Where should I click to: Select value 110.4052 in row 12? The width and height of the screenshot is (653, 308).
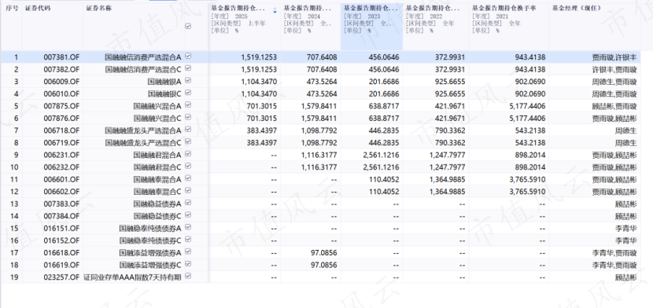coord(384,192)
